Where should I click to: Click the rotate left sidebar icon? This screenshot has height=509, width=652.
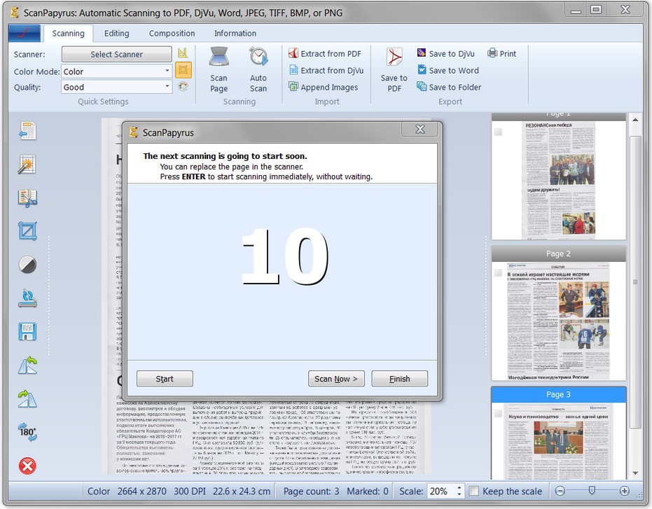click(27, 365)
